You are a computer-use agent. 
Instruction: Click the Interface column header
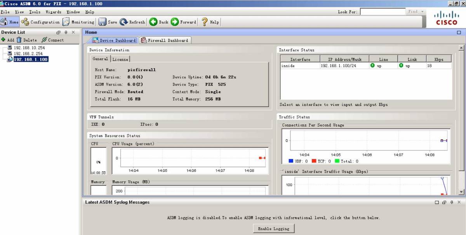(x=300, y=59)
